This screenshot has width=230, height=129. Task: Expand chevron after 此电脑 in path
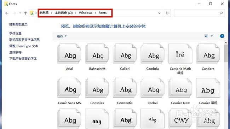click(52, 13)
